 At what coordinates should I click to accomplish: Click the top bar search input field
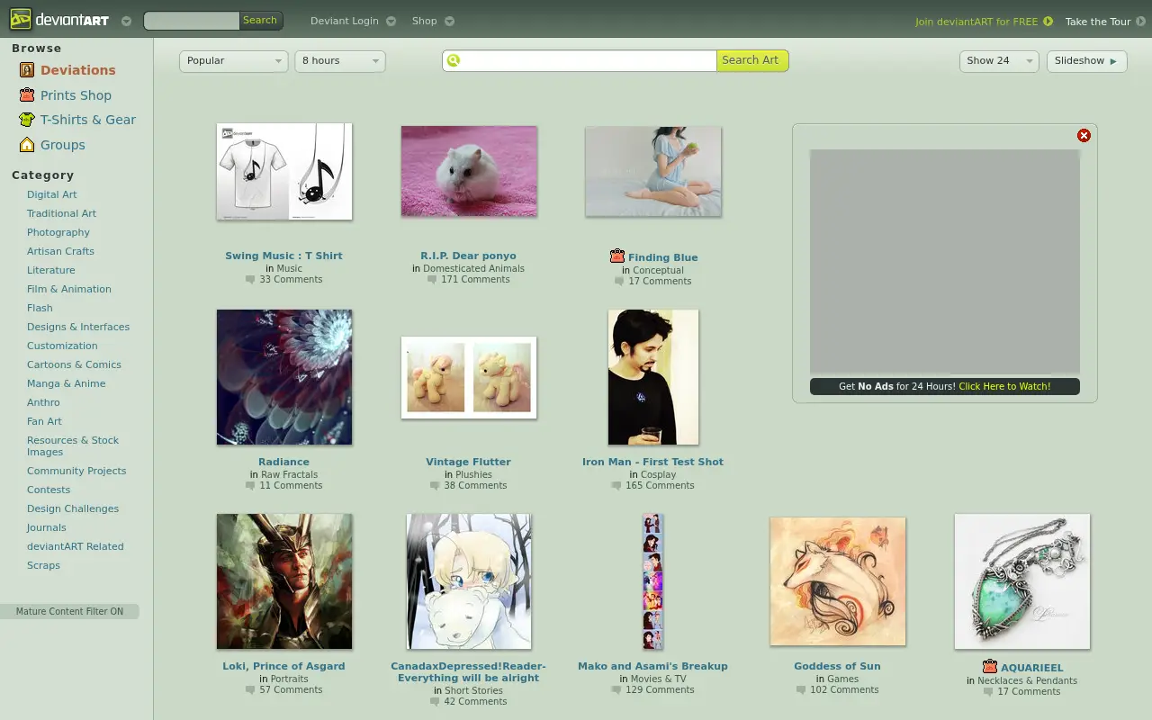coord(192,20)
